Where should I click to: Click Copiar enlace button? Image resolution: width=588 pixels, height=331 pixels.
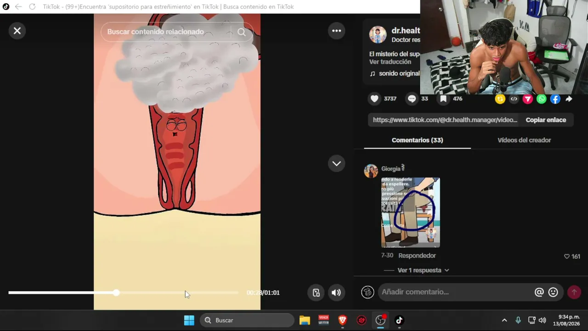(546, 120)
